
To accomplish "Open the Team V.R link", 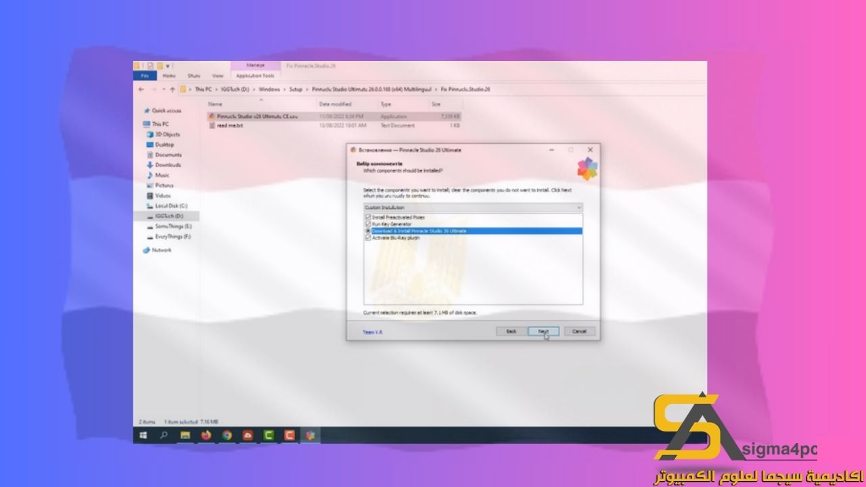I will click(373, 332).
